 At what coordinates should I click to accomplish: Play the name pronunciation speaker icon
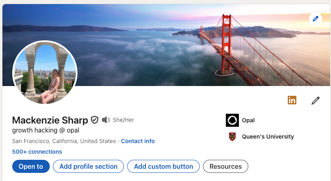(106, 120)
